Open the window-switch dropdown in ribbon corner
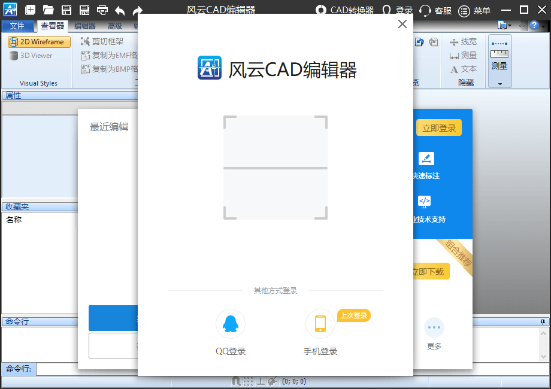 (x=505, y=25)
